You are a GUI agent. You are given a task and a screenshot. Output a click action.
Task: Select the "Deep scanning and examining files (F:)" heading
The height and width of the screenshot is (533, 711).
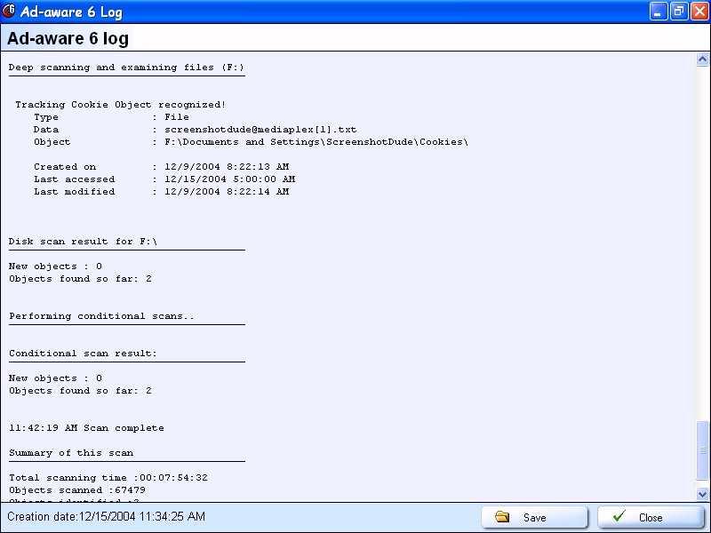point(126,68)
